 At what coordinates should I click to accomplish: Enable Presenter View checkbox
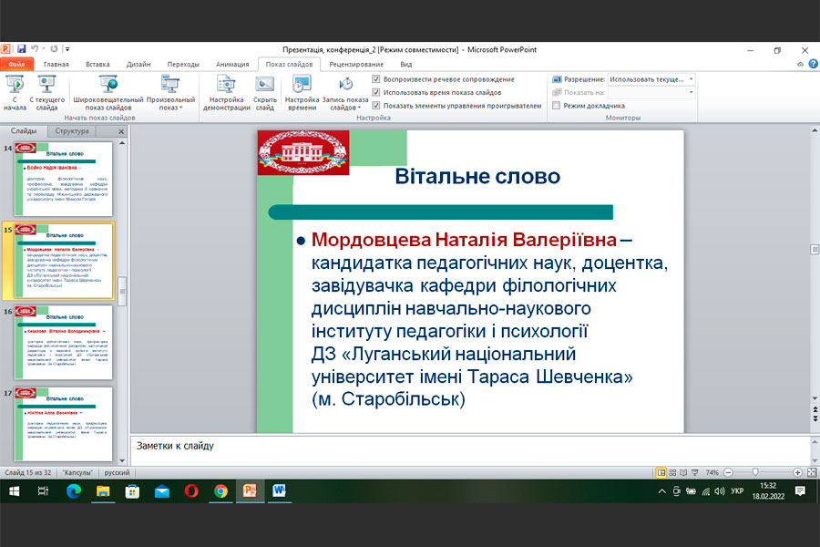556,105
